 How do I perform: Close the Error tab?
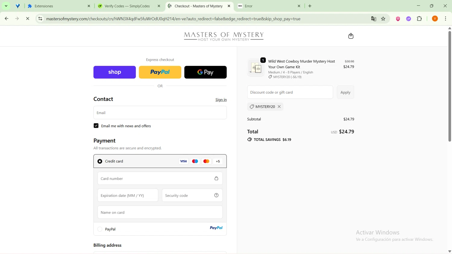(x=299, y=6)
